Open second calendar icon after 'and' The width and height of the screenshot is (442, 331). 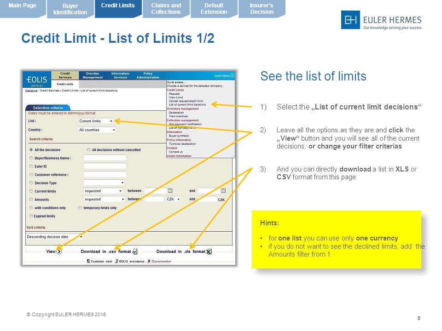(x=224, y=190)
